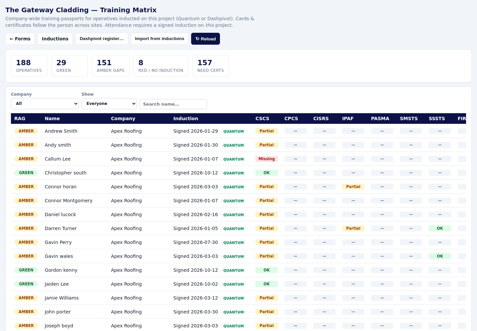477x331 pixels.
Task: Click the IPAF column header
Action: click(x=348, y=118)
